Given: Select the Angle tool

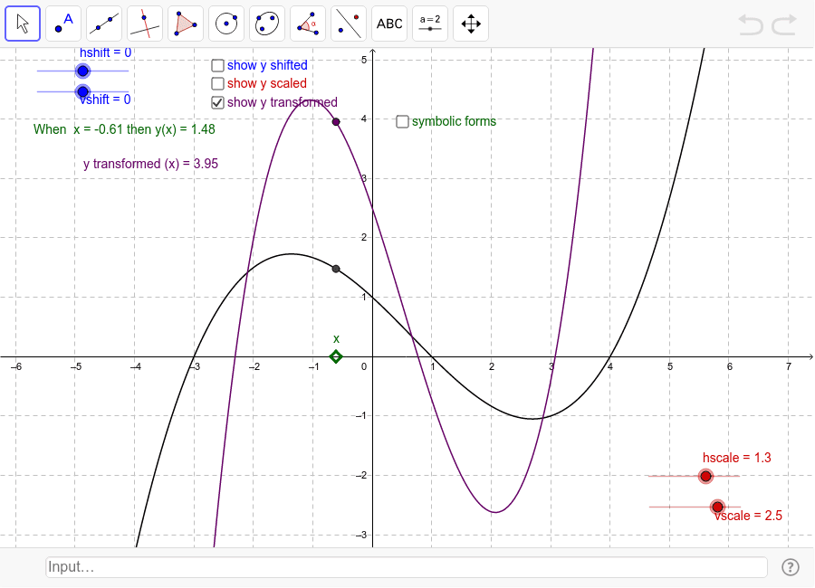Looking at the screenshot, I should 308,24.
